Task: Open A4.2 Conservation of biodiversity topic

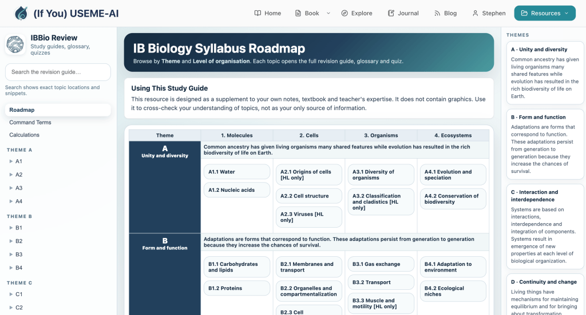Action: click(452, 199)
